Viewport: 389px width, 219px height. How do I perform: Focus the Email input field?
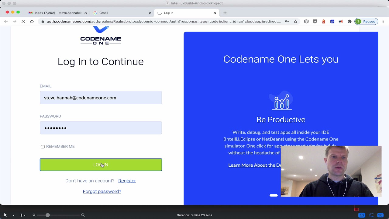pos(101,98)
